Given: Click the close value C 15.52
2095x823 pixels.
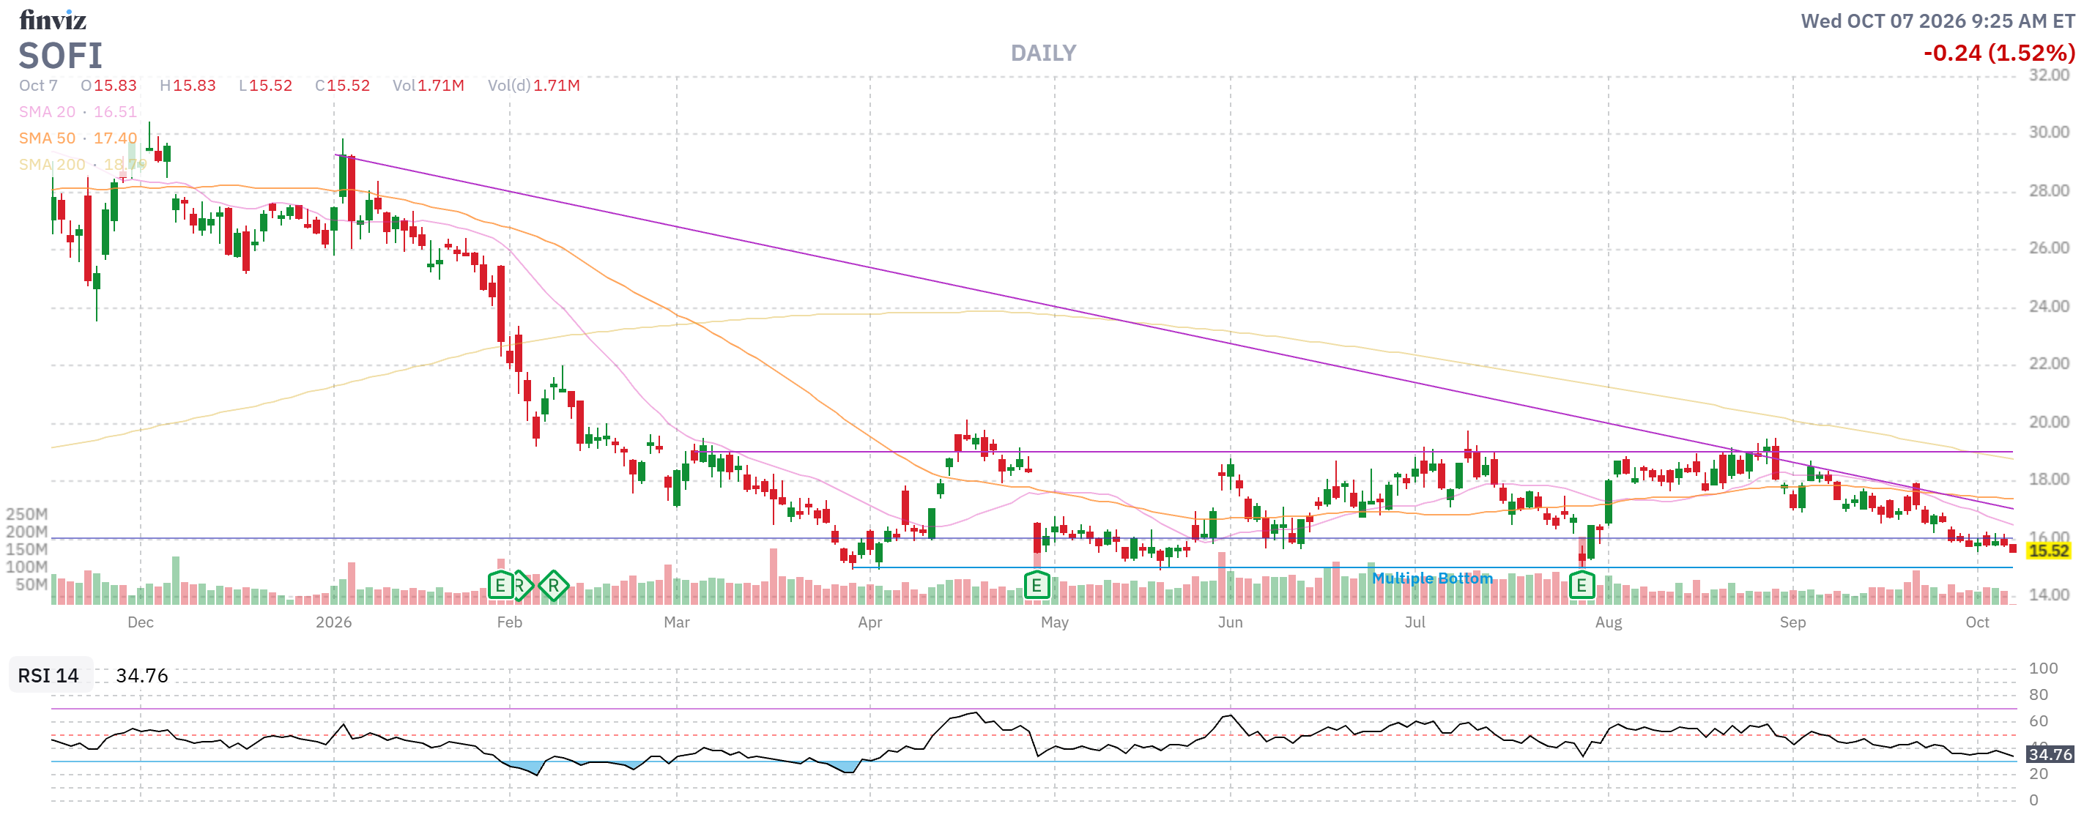Looking at the screenshot, I should pyautogui.click(x=342, y=86).
